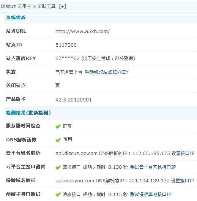
Task: Click the 0.130 秒 timing text
Action: pos(118,167)
